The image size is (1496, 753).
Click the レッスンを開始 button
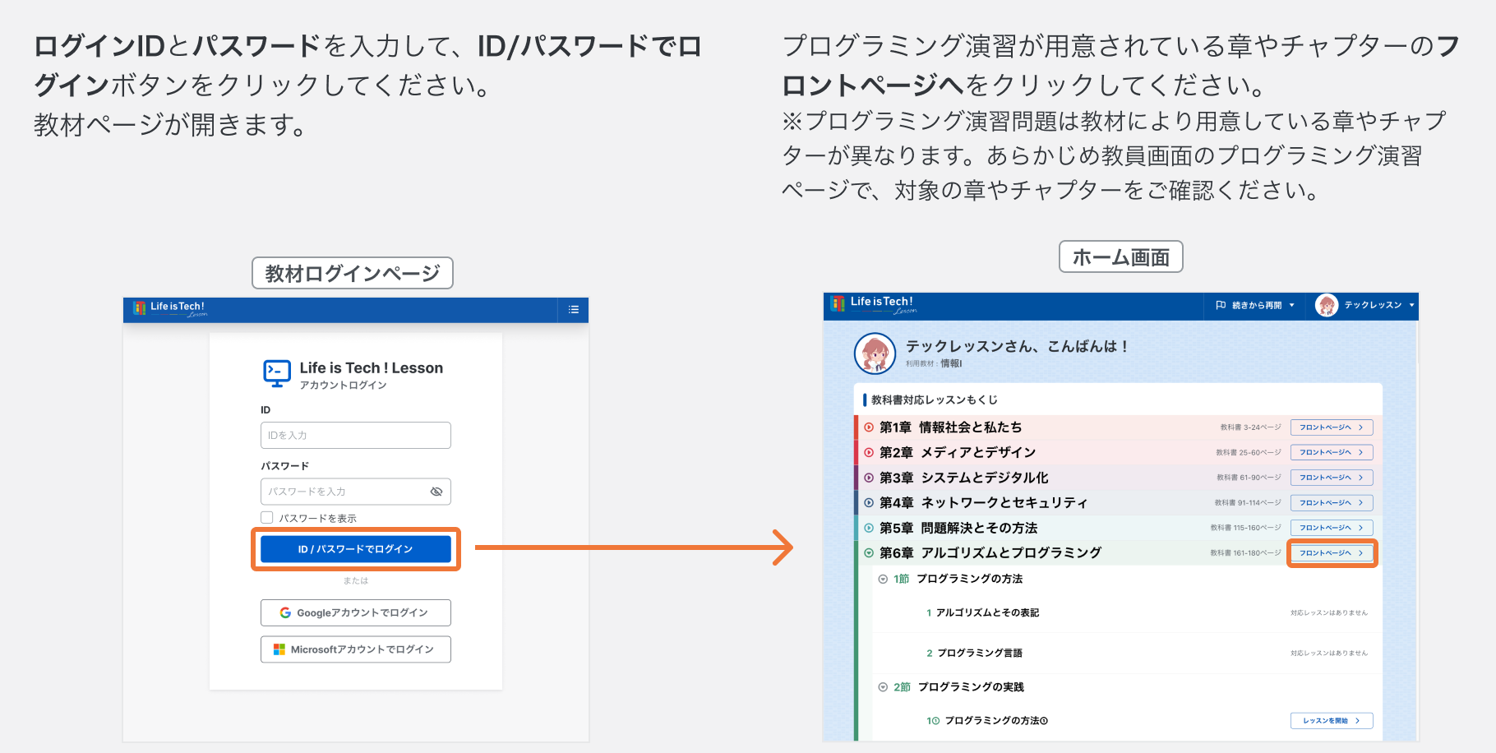(x=1332, y=721)
